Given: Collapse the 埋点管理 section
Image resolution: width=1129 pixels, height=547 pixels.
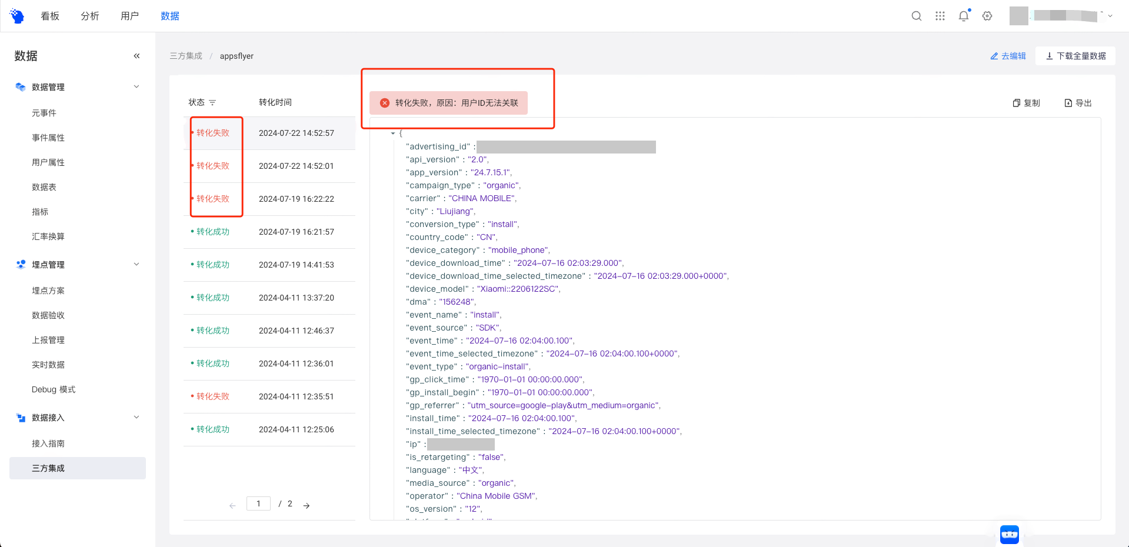Looking at the screenshot, I should (x=136, y=264).
